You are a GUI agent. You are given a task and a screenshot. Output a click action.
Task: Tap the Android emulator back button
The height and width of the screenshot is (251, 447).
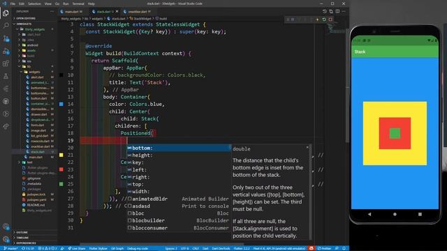click(369, 214)
